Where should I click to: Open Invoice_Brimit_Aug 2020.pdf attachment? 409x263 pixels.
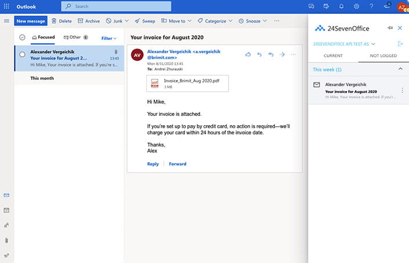187,83
